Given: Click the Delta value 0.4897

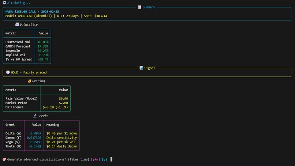Looking at the screenshot, I should pyautogui.click(x=36, y=133).
